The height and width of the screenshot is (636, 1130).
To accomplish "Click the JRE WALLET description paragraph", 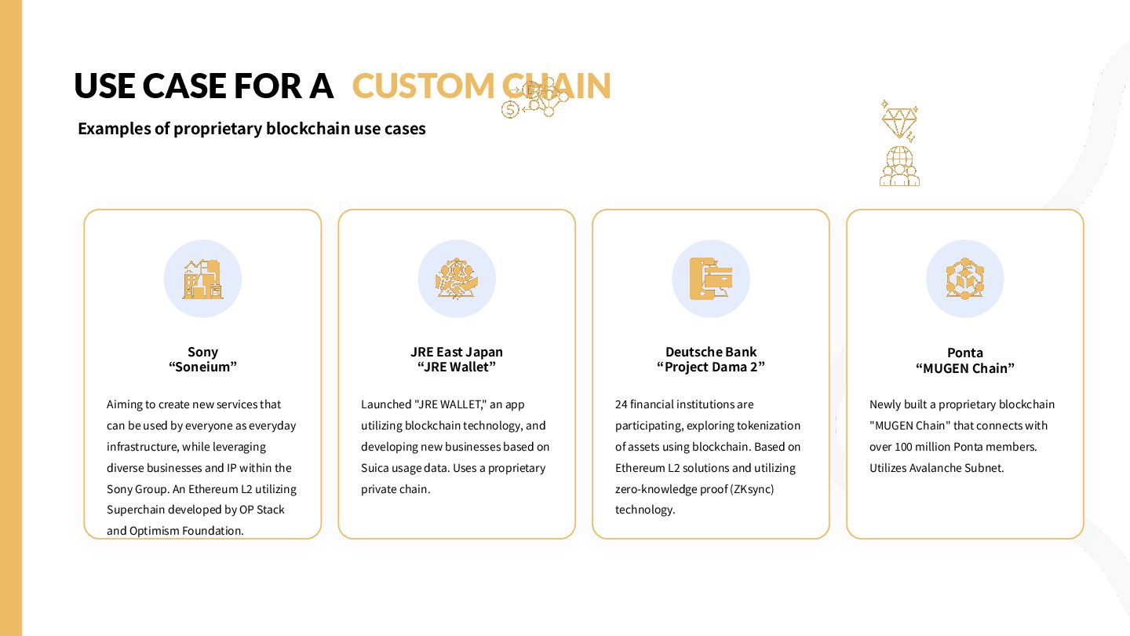I will (x=457, y=447).
